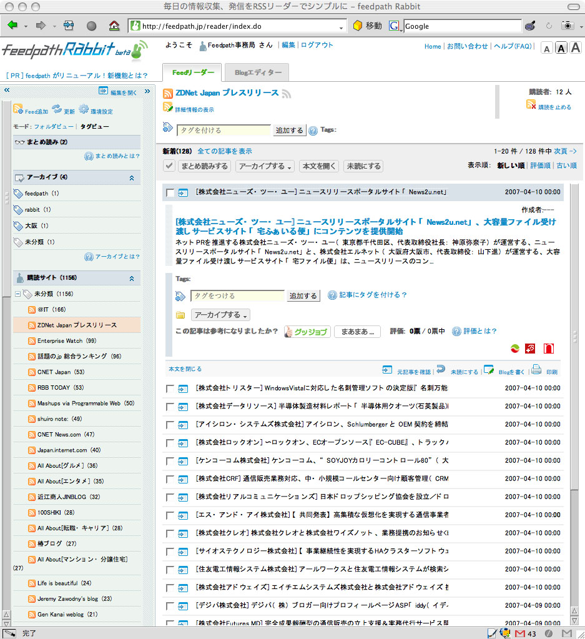The height and width of the screenshot is (639, 585).
Task: Click the browser home icon
Action: [x=114, y=26]
